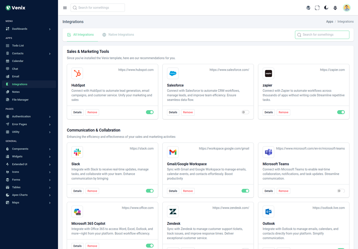Click the HubSpot logo icon
Screen dimensions: 358x249
(x=77, y=74)
